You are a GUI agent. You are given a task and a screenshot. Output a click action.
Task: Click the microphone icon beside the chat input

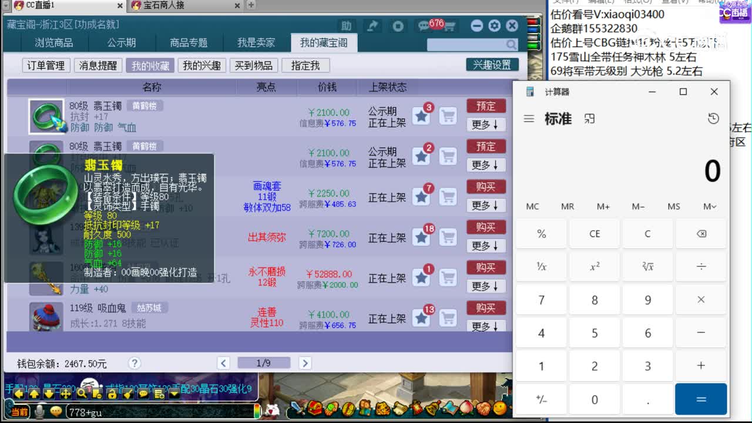click(x=40, y=412)
